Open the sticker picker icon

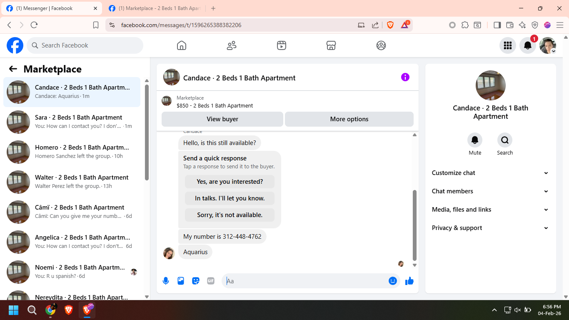pyautogui.click(x=196, y=281)
